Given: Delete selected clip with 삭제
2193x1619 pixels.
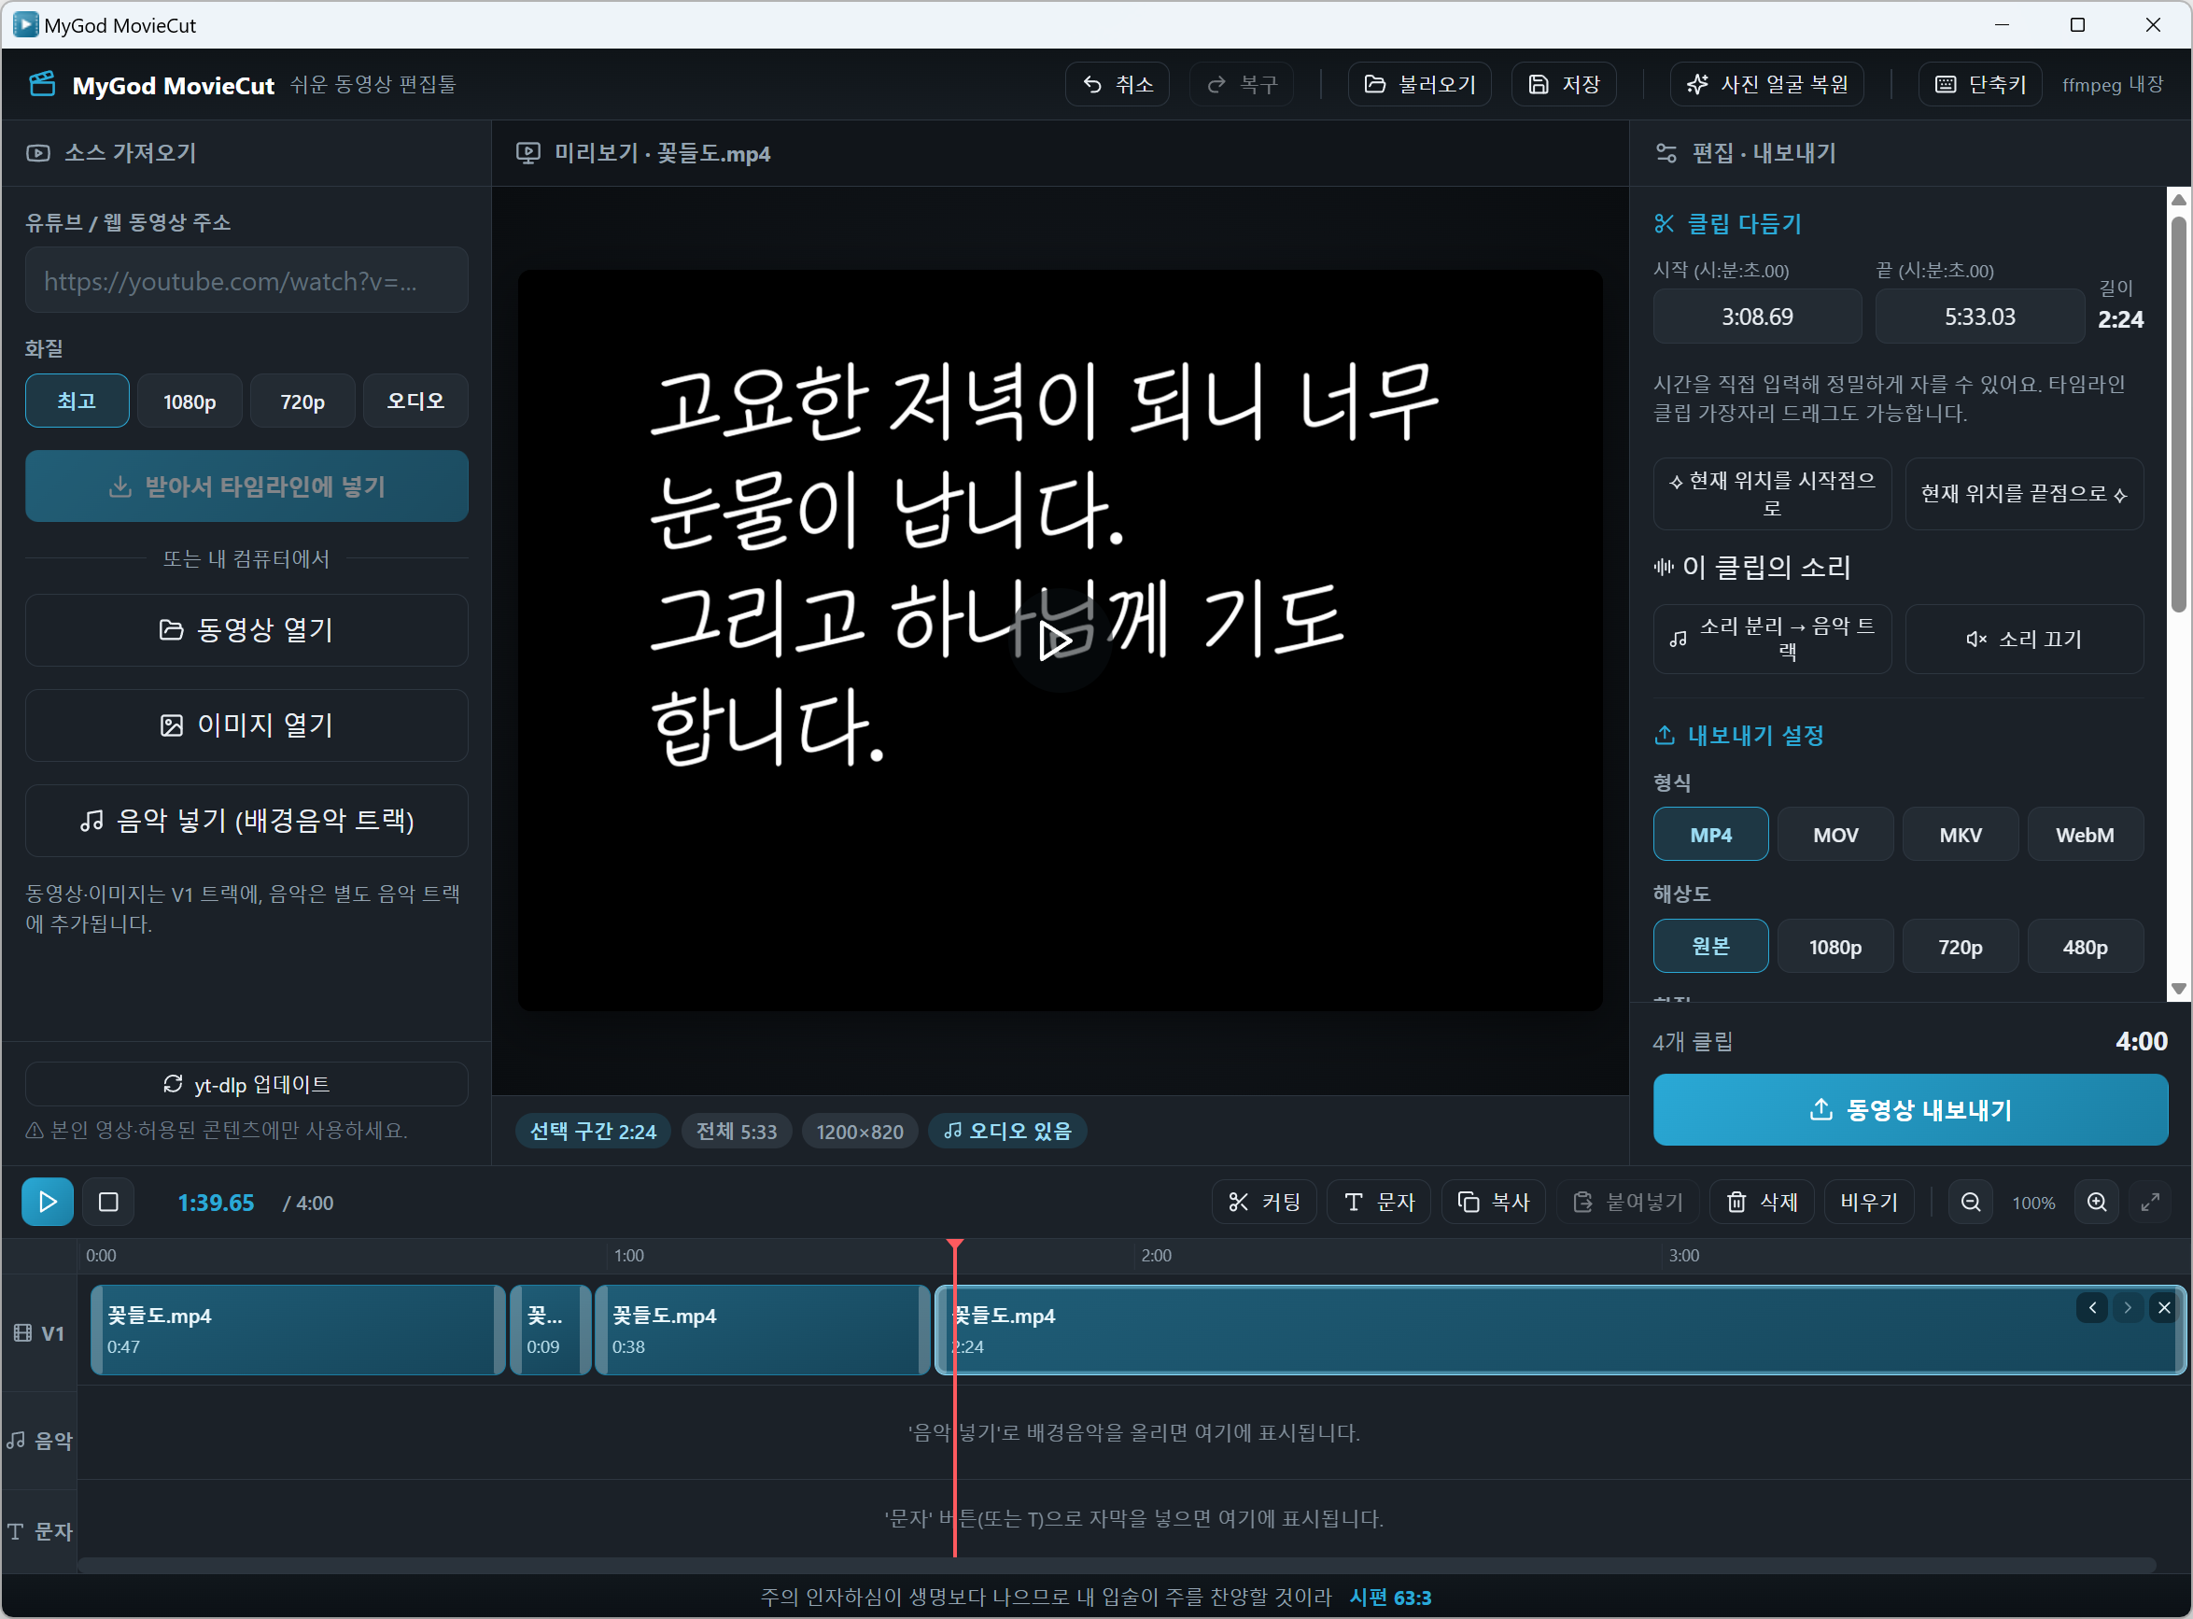Looking at the screenshot, I should [1762, 1202].
